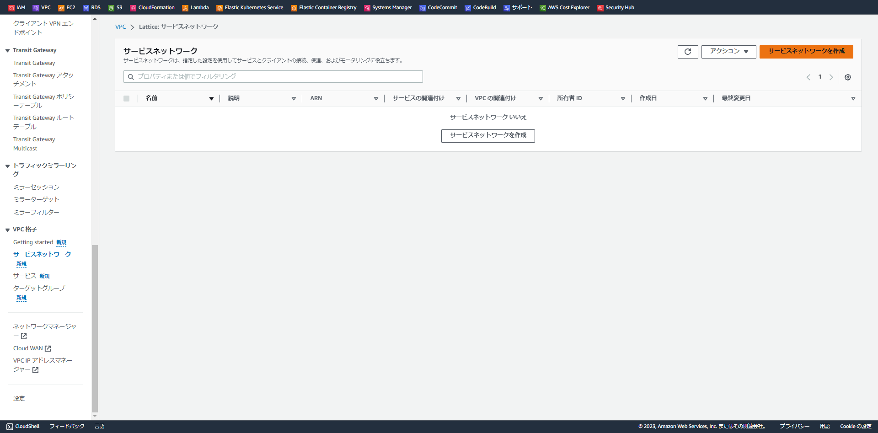Open the AWS Cost Explorer icon
This screenshot has height=433, width=878.
543,8
